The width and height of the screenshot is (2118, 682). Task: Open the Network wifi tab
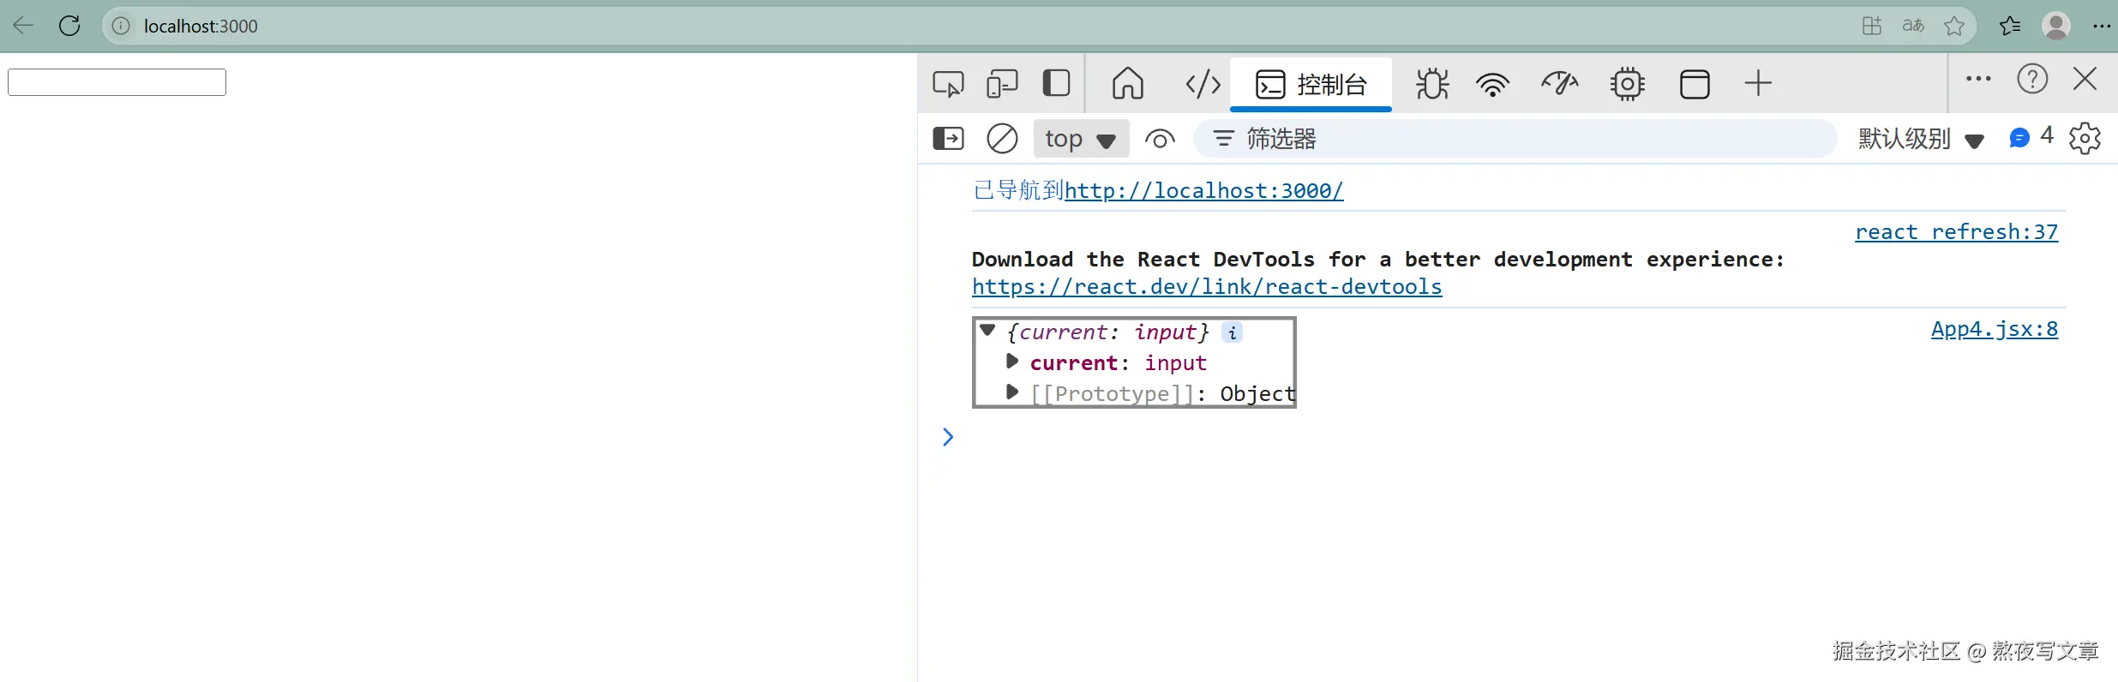pyautogui.click(x=1492, y=84)
